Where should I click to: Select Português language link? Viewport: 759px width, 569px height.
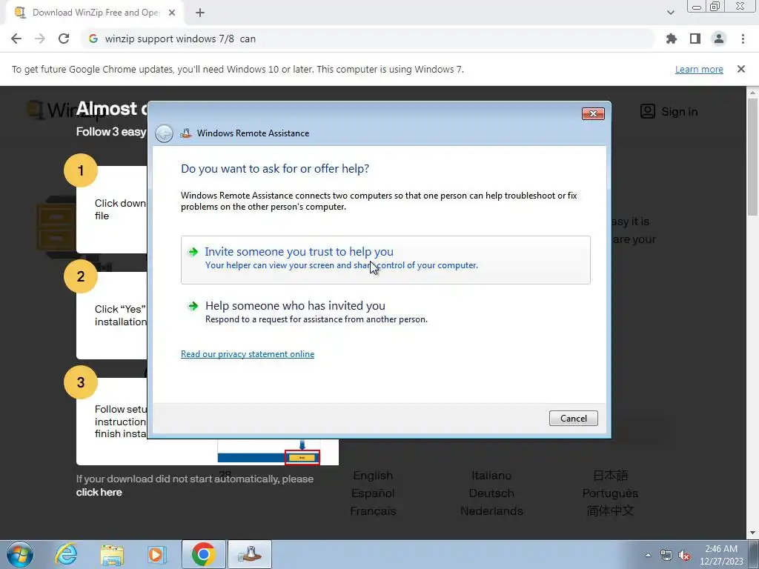[x=610, y=493]
